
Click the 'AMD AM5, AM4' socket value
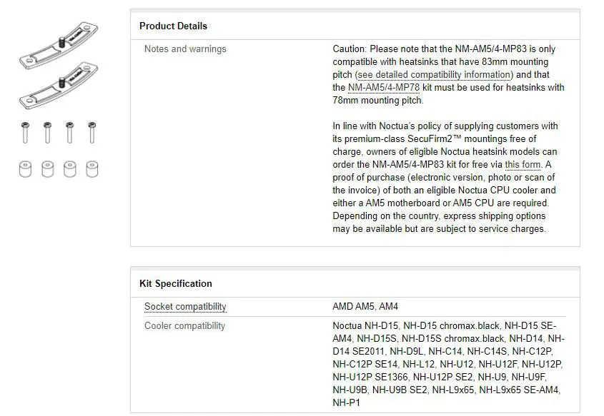pyautogui.click(x=365, y=307)
